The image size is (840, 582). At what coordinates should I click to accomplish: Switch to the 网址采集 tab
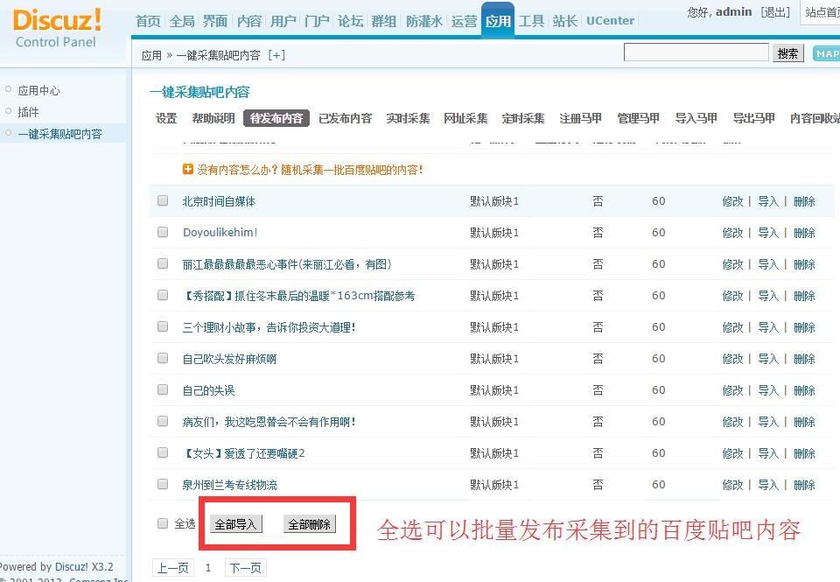pyautogui.click(x=465, y=118)
